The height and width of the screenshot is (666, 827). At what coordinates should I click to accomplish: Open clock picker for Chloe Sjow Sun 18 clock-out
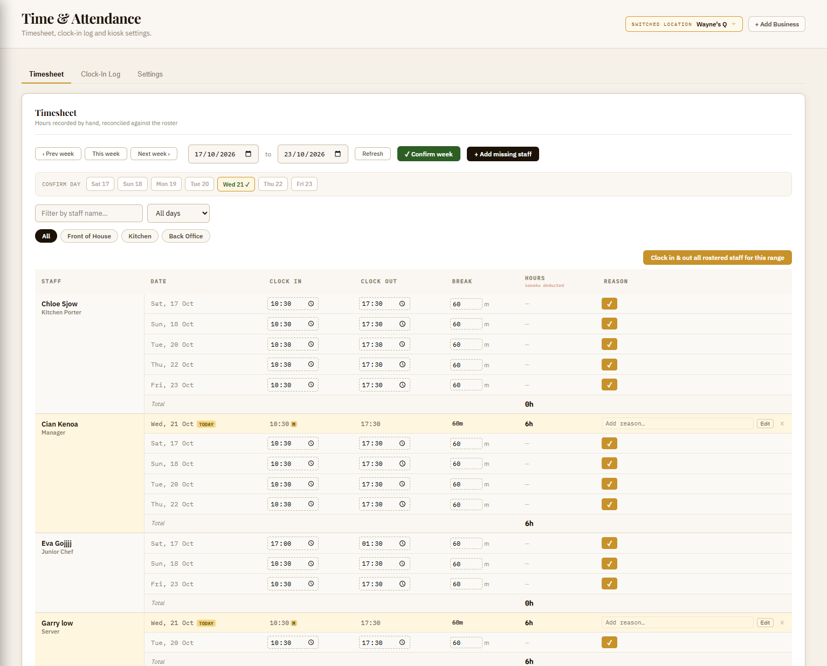point(402,324)
